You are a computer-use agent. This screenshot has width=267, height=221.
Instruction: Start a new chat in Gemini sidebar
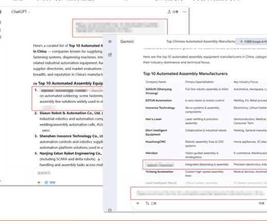point(110,55)
